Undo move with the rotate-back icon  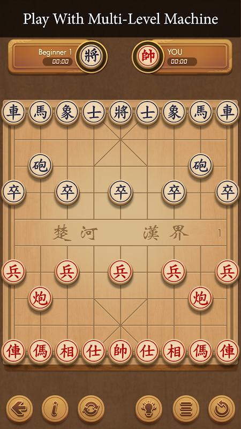222,409
